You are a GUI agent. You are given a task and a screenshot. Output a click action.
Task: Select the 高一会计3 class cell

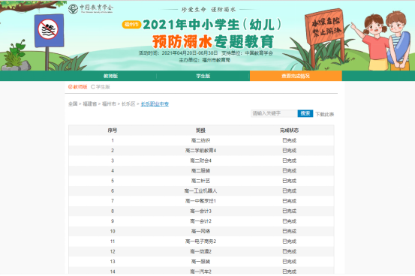[x=200, y=211]
